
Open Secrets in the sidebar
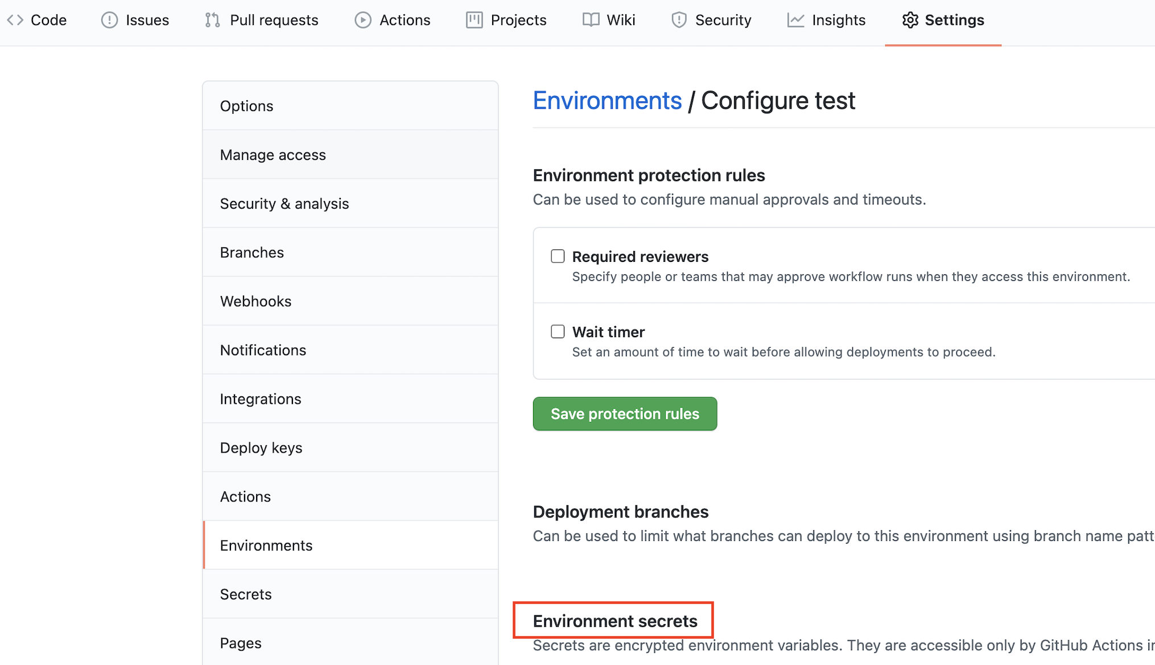tap(350, 594)
